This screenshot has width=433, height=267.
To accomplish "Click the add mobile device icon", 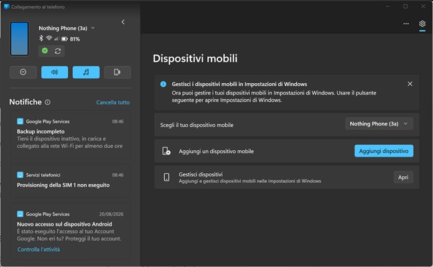I will tap(166, 151).
